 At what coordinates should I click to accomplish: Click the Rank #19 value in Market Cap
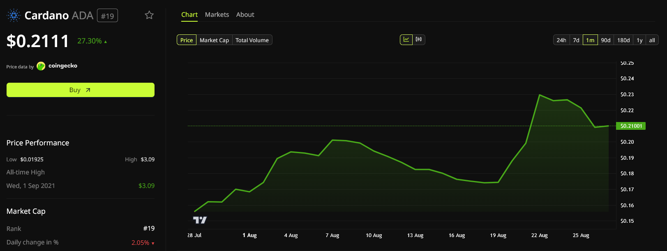click(x=149, y=228)
